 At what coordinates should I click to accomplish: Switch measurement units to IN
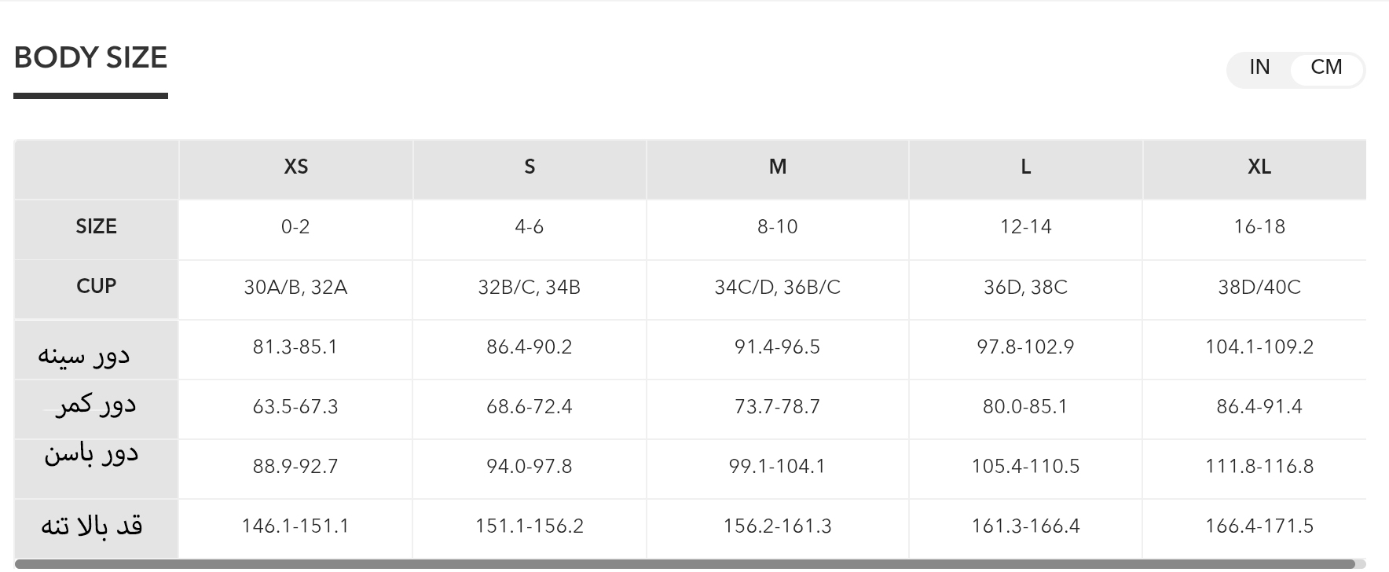click(x=1259, y=68)
